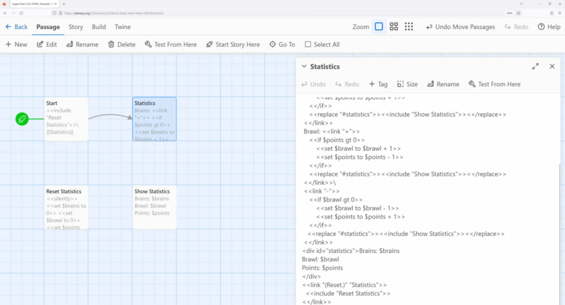Go Back to the story library
Screen dimensions: 565x305
point(16,26)
